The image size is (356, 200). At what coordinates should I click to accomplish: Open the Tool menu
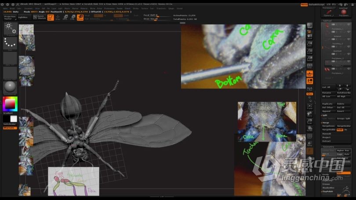[152, 8]
